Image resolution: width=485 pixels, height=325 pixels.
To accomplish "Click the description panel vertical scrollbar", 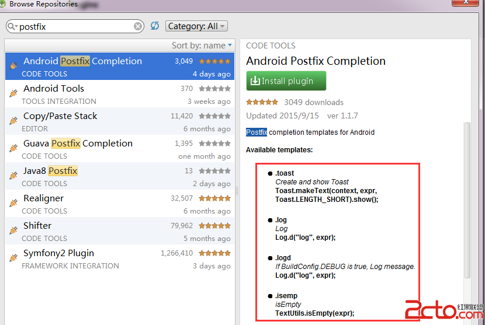I will [x=467, y=201].
